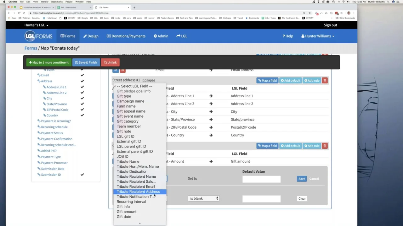Open the Design navigation tab
The image size is (403, 226).
[x=91, y=36]
